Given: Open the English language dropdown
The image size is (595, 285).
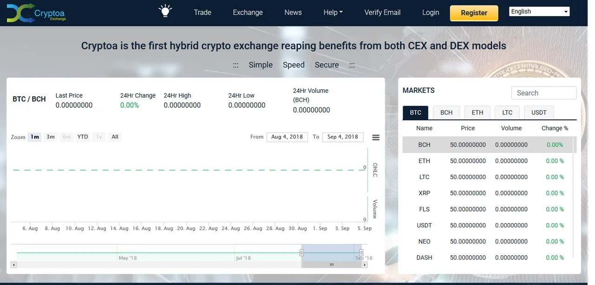Looking at the screenshot, I should (x=539, y=12).
